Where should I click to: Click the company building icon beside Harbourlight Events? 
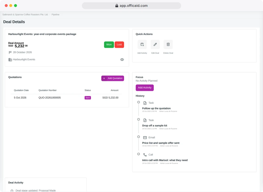point(10,60)
